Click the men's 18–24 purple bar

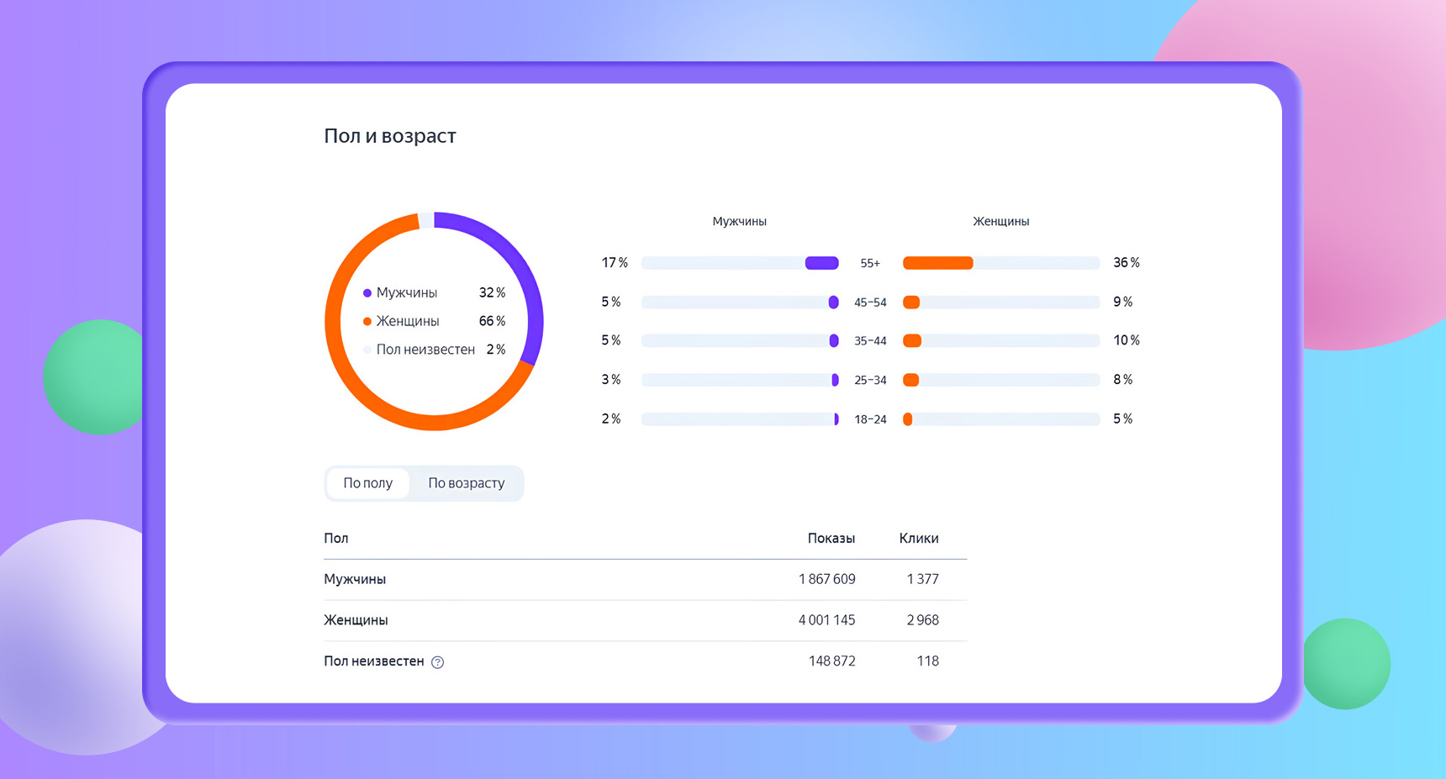pyautogui.click(x=836, y=419)
